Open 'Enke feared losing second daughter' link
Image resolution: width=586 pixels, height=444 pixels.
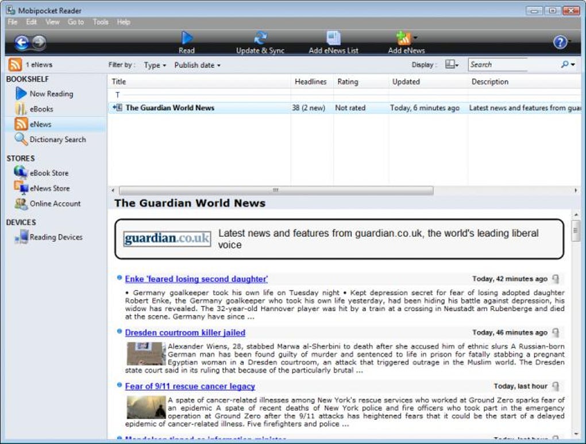coord(196,279)
